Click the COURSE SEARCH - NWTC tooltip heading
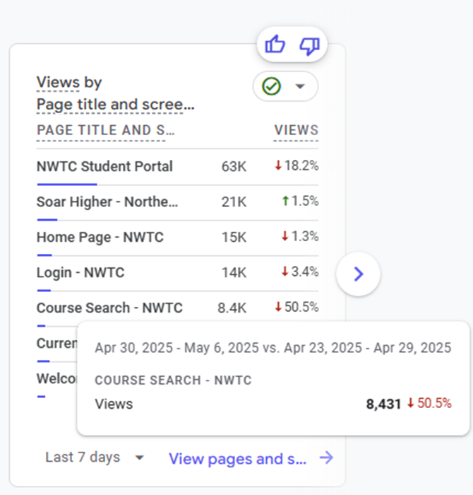Image resolution: width=473 pixels, height=495 pixels. click(173, 380)
